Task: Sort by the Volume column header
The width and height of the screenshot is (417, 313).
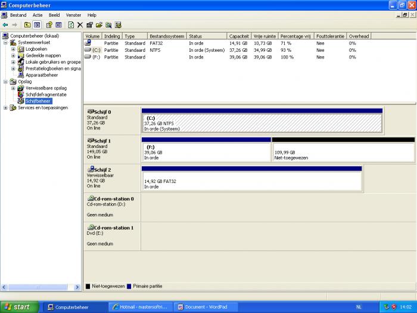Action: pos(92,36)
